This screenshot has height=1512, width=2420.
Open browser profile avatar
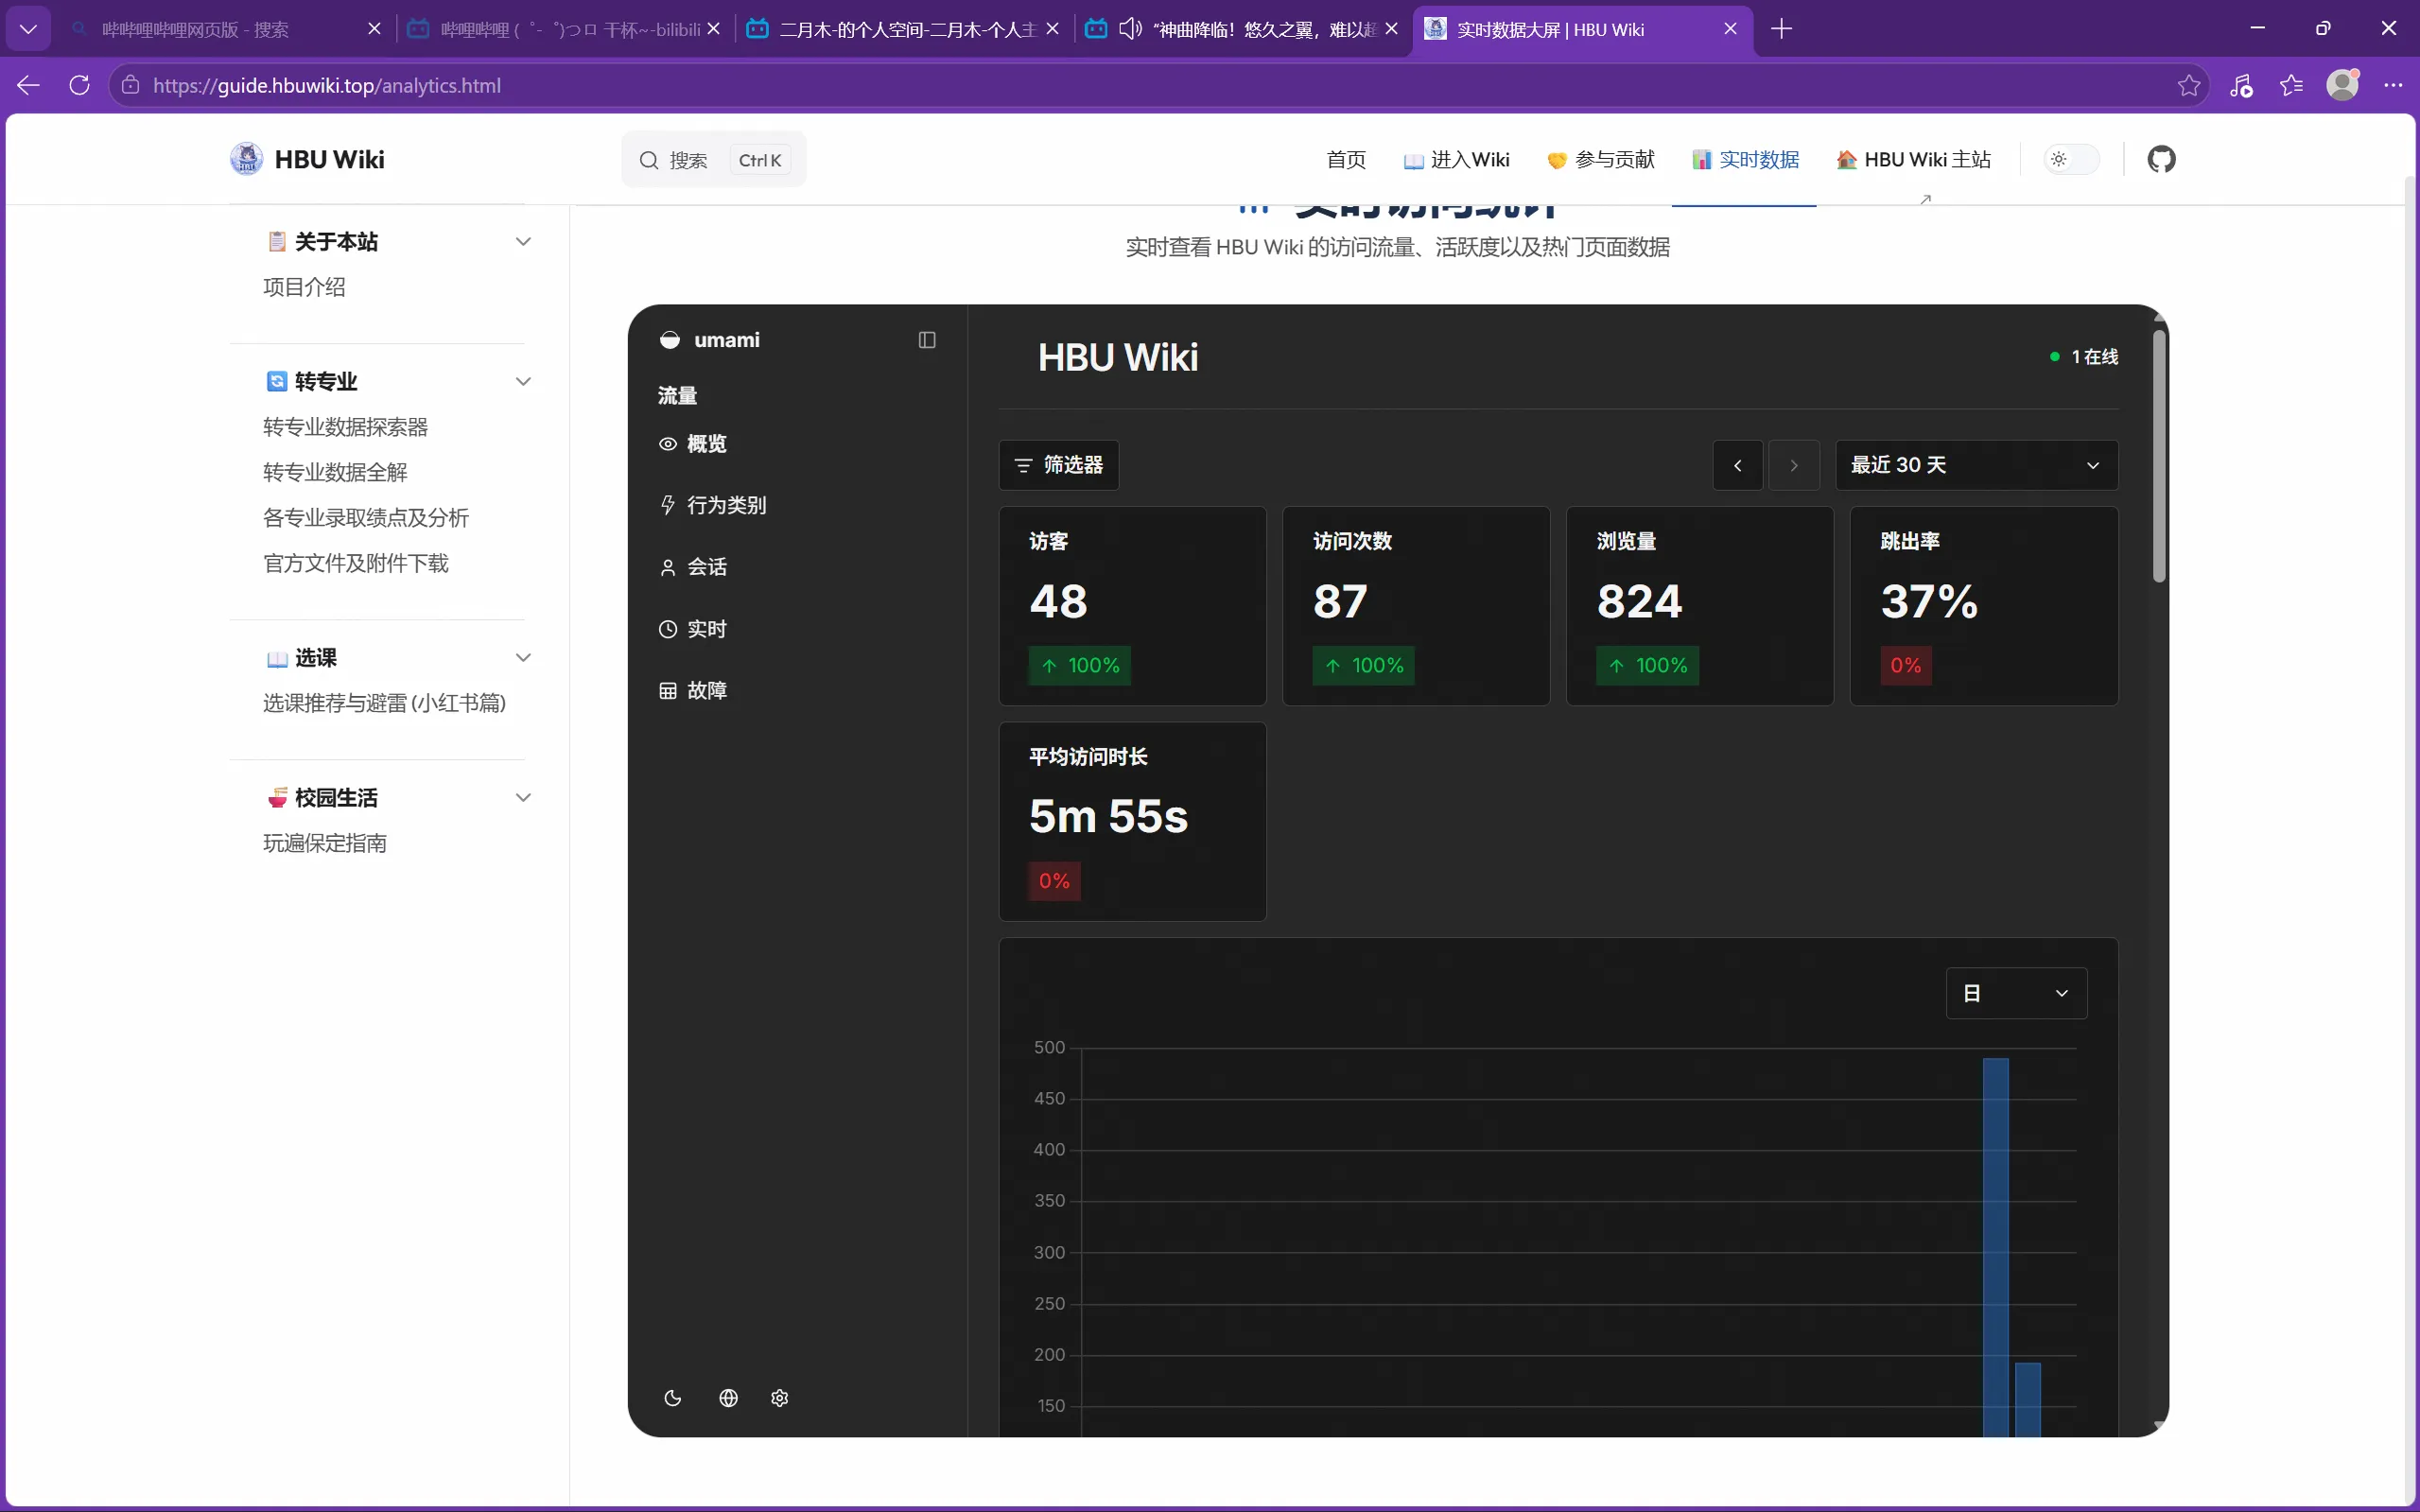pyautogui.click(x=2342, y=85)
